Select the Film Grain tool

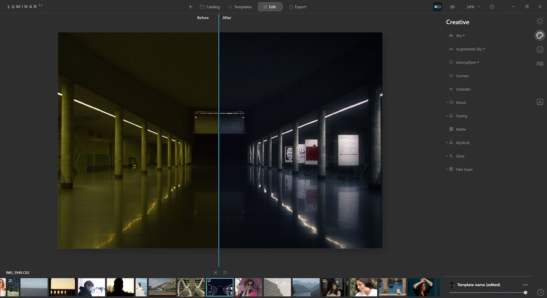[464, 169]
